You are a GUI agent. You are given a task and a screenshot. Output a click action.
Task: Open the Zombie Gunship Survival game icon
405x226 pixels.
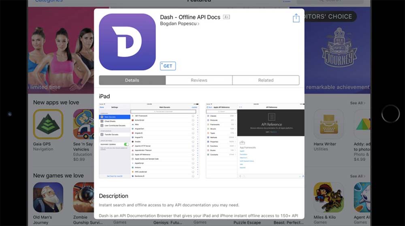pyautogui.click(x=83, y=197)
